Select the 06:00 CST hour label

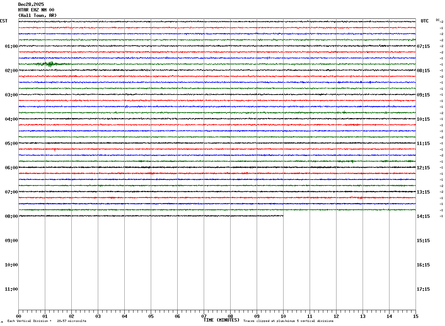click(x=11, y=168)
